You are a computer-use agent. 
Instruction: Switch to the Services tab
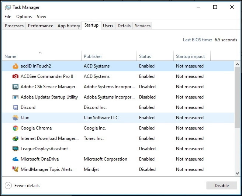143,25
